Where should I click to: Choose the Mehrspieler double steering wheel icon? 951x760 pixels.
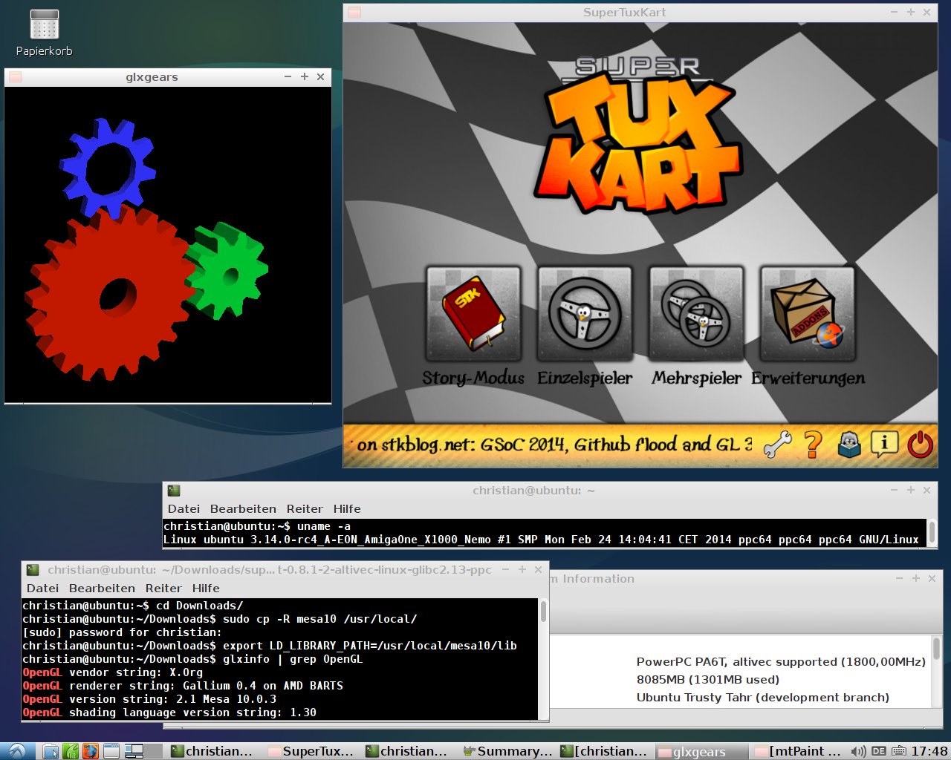click(x=696, y=315)
